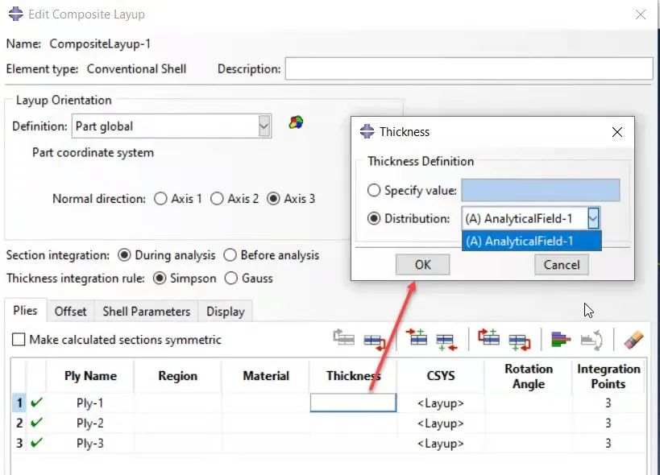The height and width of the screenshot is (475, 660).
Task: Switch to the Shell Parameters tab
Action: (x=146, y=312)
